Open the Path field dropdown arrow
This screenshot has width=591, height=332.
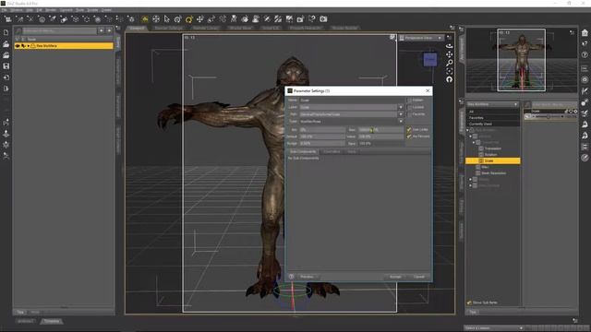(x=400, y=114)
